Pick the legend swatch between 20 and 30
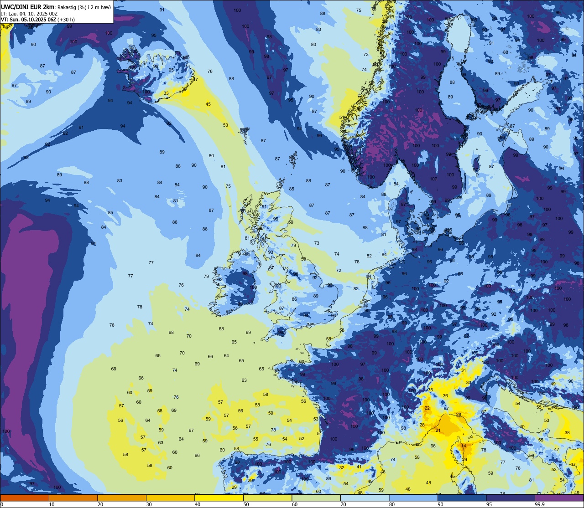This screenshot has height=508, width=584. point(122,498)
